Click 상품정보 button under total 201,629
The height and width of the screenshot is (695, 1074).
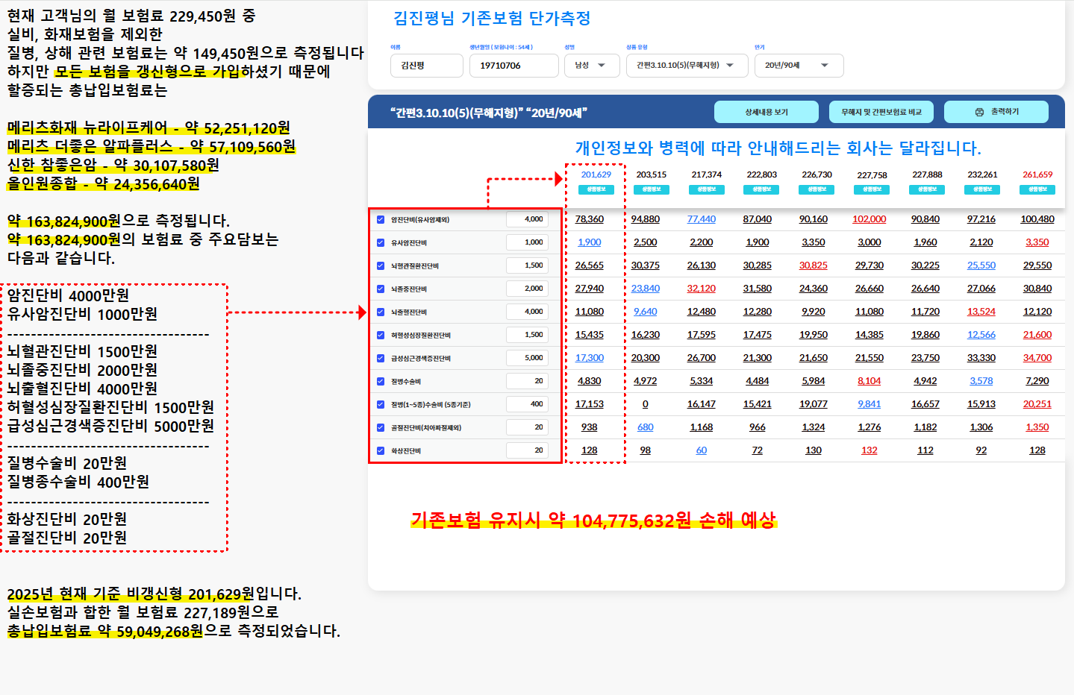click(x=596, y=189)
